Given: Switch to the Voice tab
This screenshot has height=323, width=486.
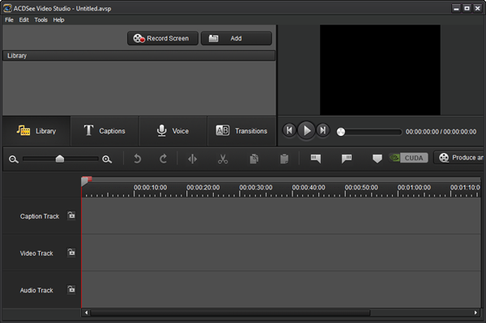Looking at the screenshot, I should pyautogui.click(x=173, y=130).
